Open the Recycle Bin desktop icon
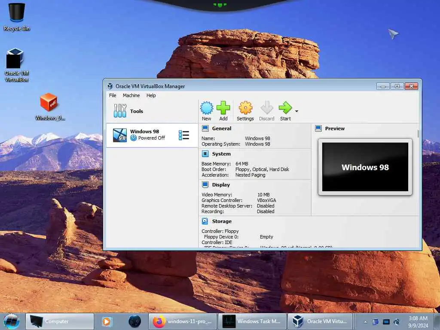Image resolution: width=440 pixels, height=330 pixels. (17, 17)
